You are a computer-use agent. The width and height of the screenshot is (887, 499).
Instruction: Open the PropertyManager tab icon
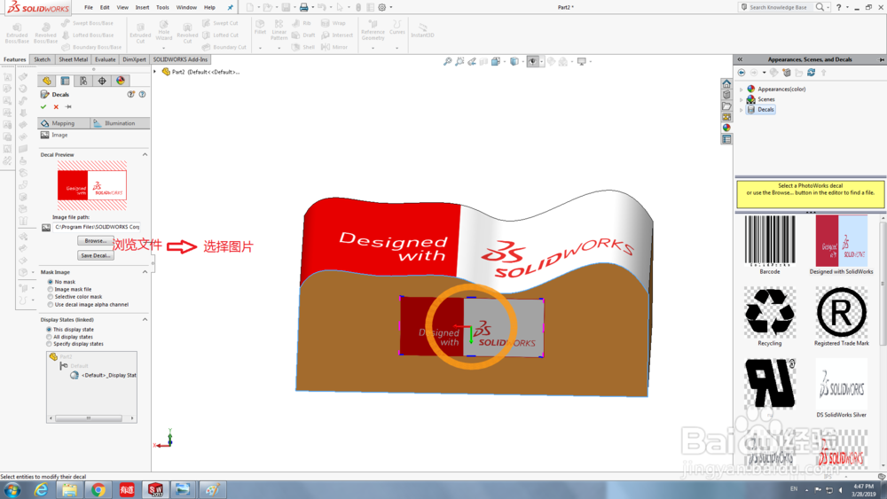click(65, 81)
